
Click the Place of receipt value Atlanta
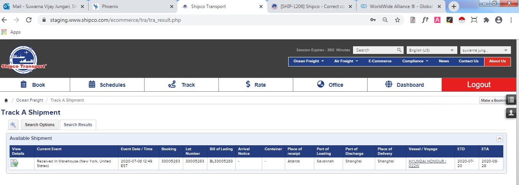(x=294, y=161)
